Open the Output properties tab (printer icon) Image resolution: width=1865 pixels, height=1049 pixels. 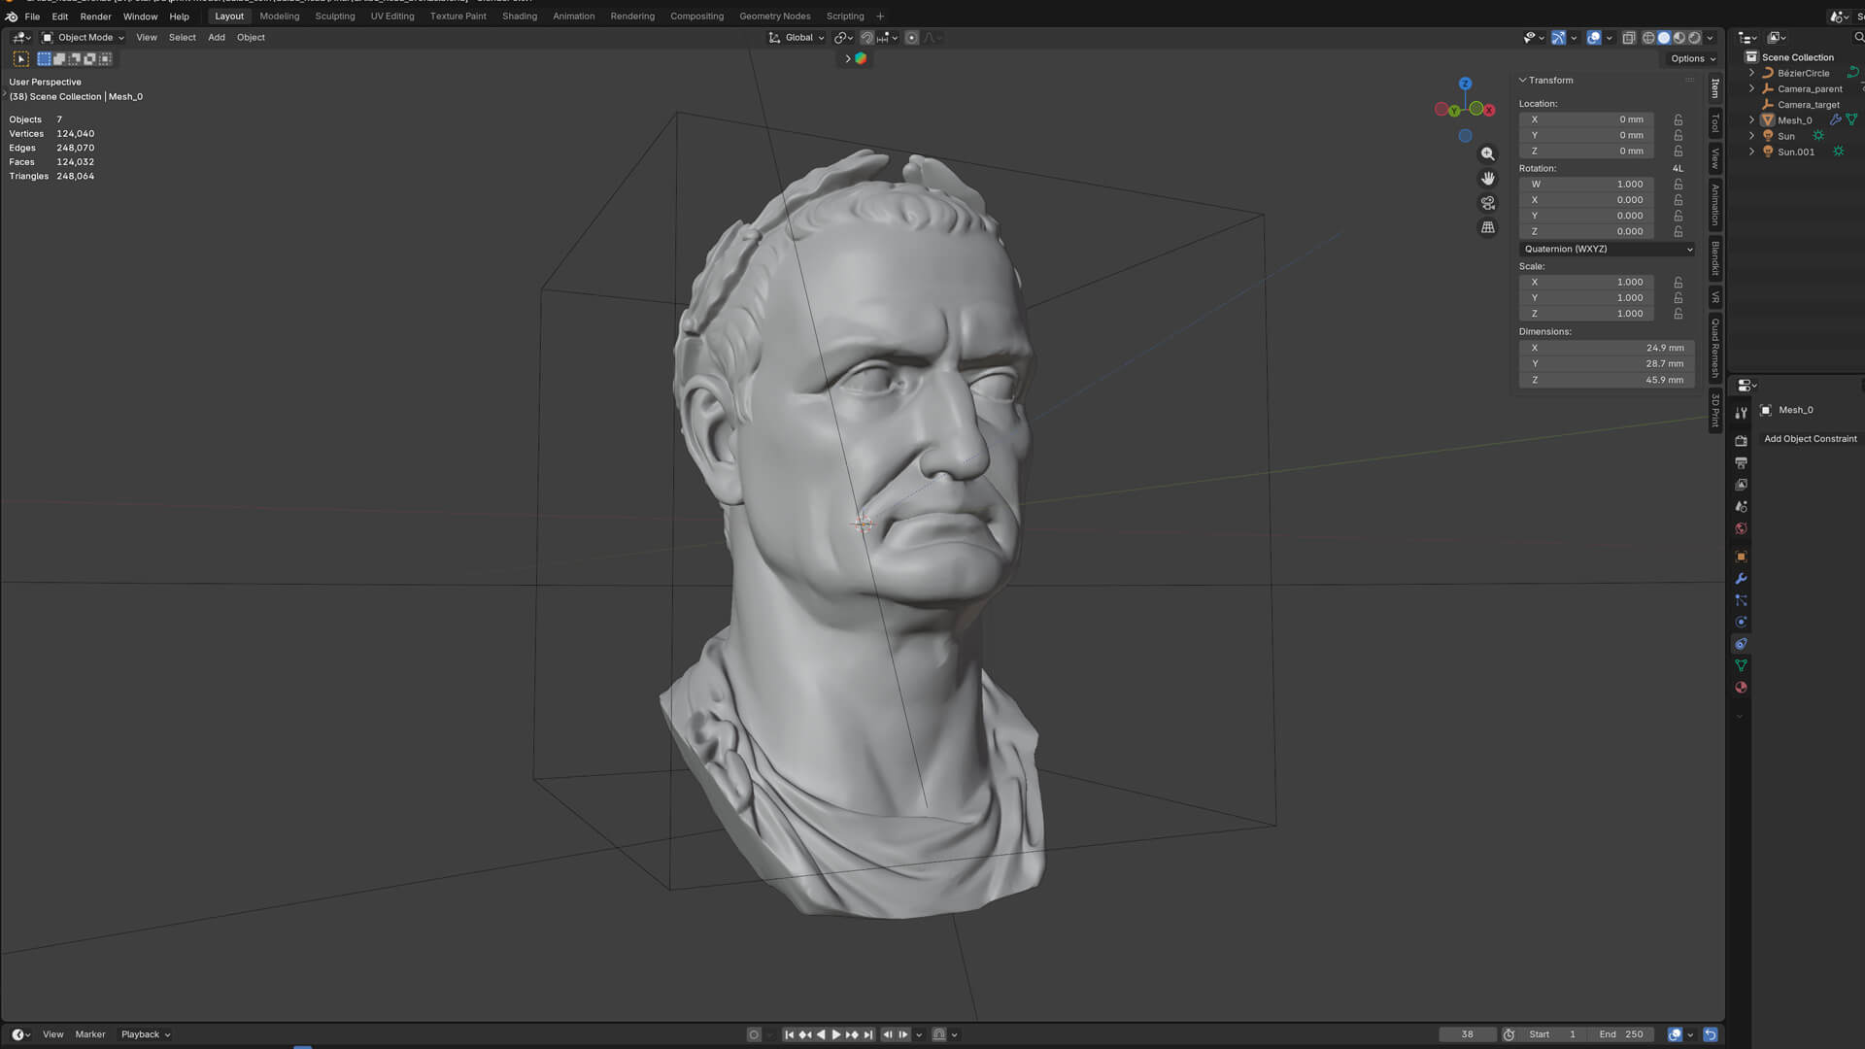click(1741, 463)
